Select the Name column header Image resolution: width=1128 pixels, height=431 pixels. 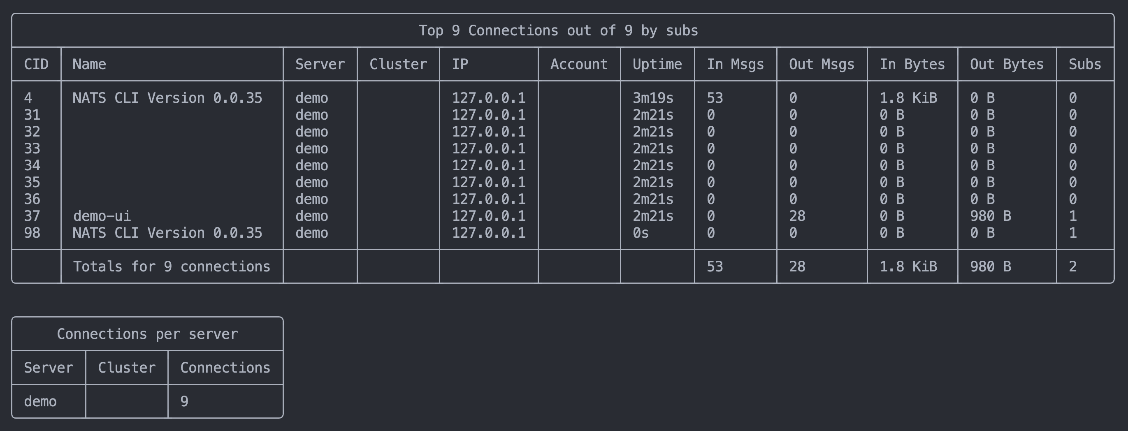click(89, 64)
